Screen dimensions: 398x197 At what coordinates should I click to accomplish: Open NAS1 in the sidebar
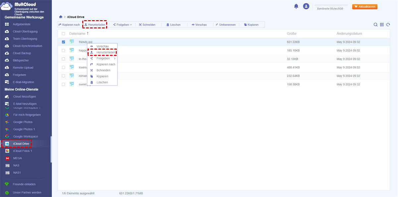[x=17, y=173]
